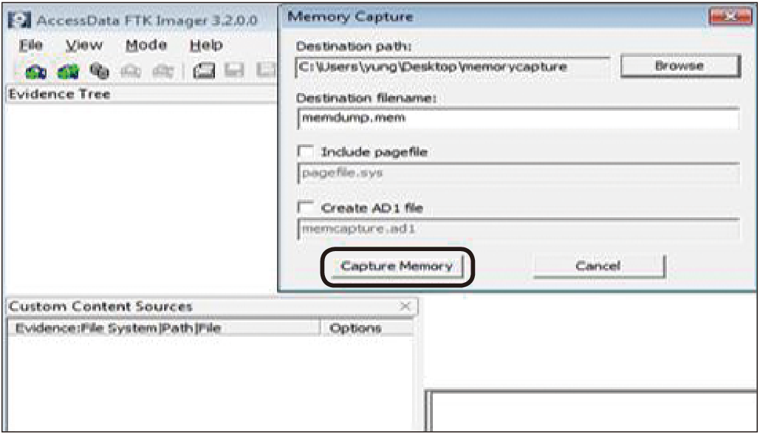Click the Evidence Tree panel header
The height and width of the screenshot is (435, 760).
click(x=140, y=94)
